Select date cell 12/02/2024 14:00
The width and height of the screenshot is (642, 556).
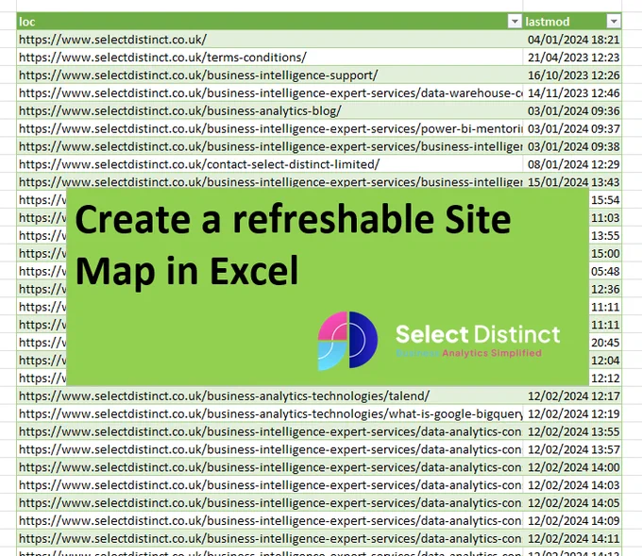[572, 467]
